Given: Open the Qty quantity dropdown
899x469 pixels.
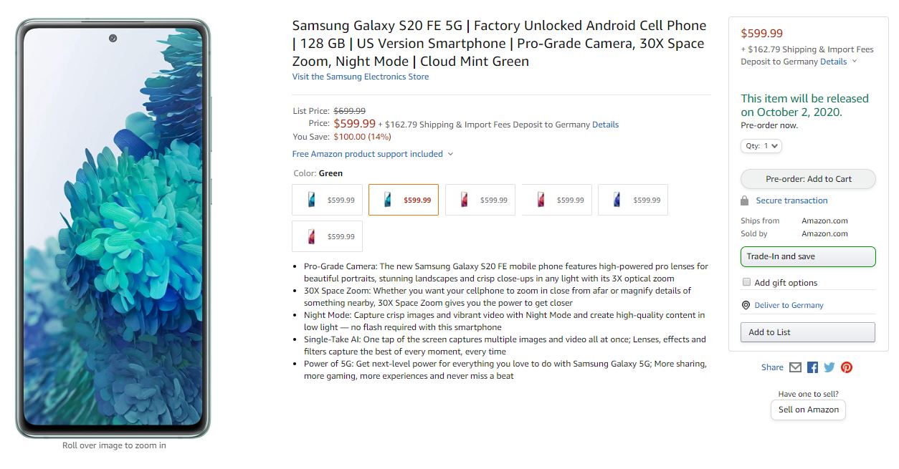Looking at the screenshot, I should [761, 146].
